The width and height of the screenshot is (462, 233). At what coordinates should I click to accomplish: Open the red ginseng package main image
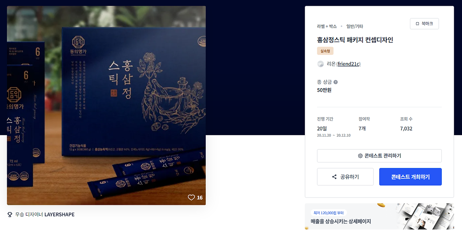tap(106, 105)
